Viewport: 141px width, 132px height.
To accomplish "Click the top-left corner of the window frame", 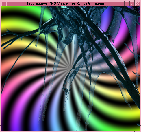I will pyautogui.click(x=1, y=1).
